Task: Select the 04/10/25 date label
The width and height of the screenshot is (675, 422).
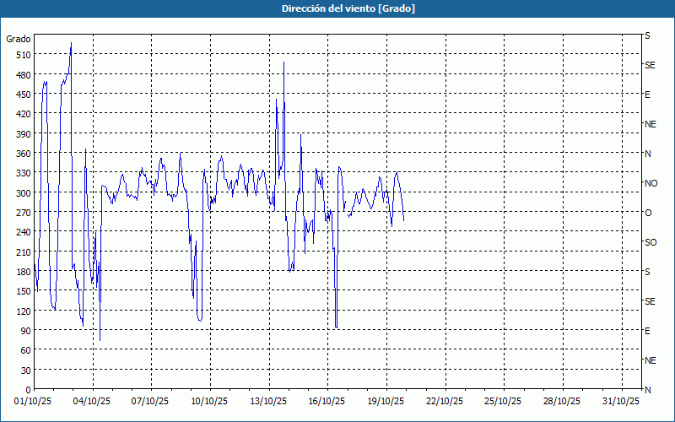Action: tap(93, 401)
